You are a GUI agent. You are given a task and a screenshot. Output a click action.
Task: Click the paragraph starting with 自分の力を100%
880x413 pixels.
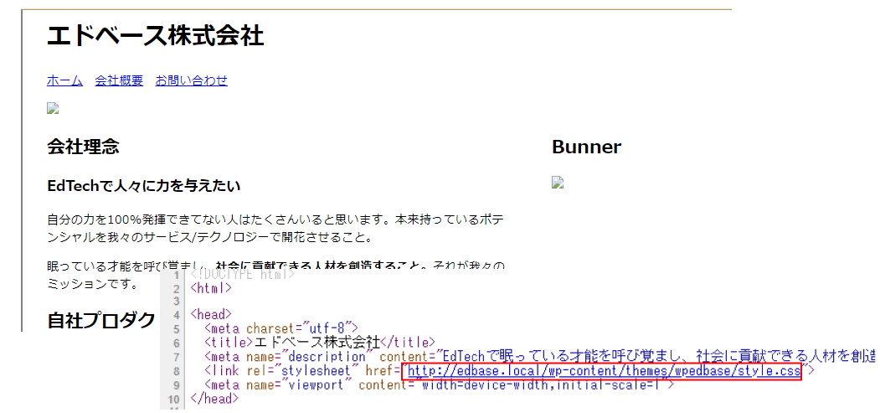[x=276, y=227]
